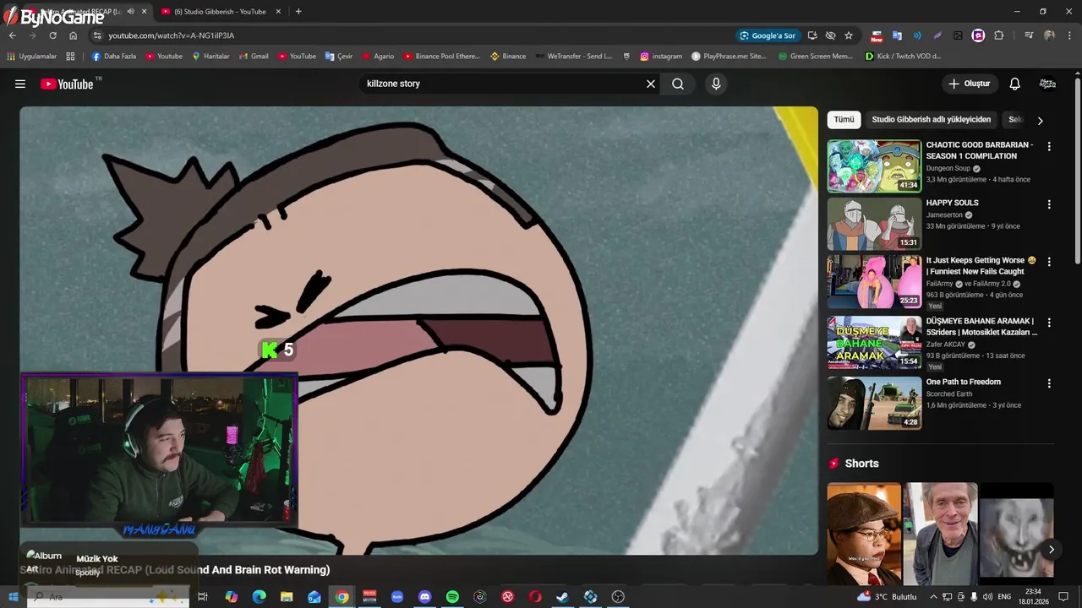The width and height of the screenshot is (1082, 608).
Task: Show hidden system tray icons
Action: point(933,597)
